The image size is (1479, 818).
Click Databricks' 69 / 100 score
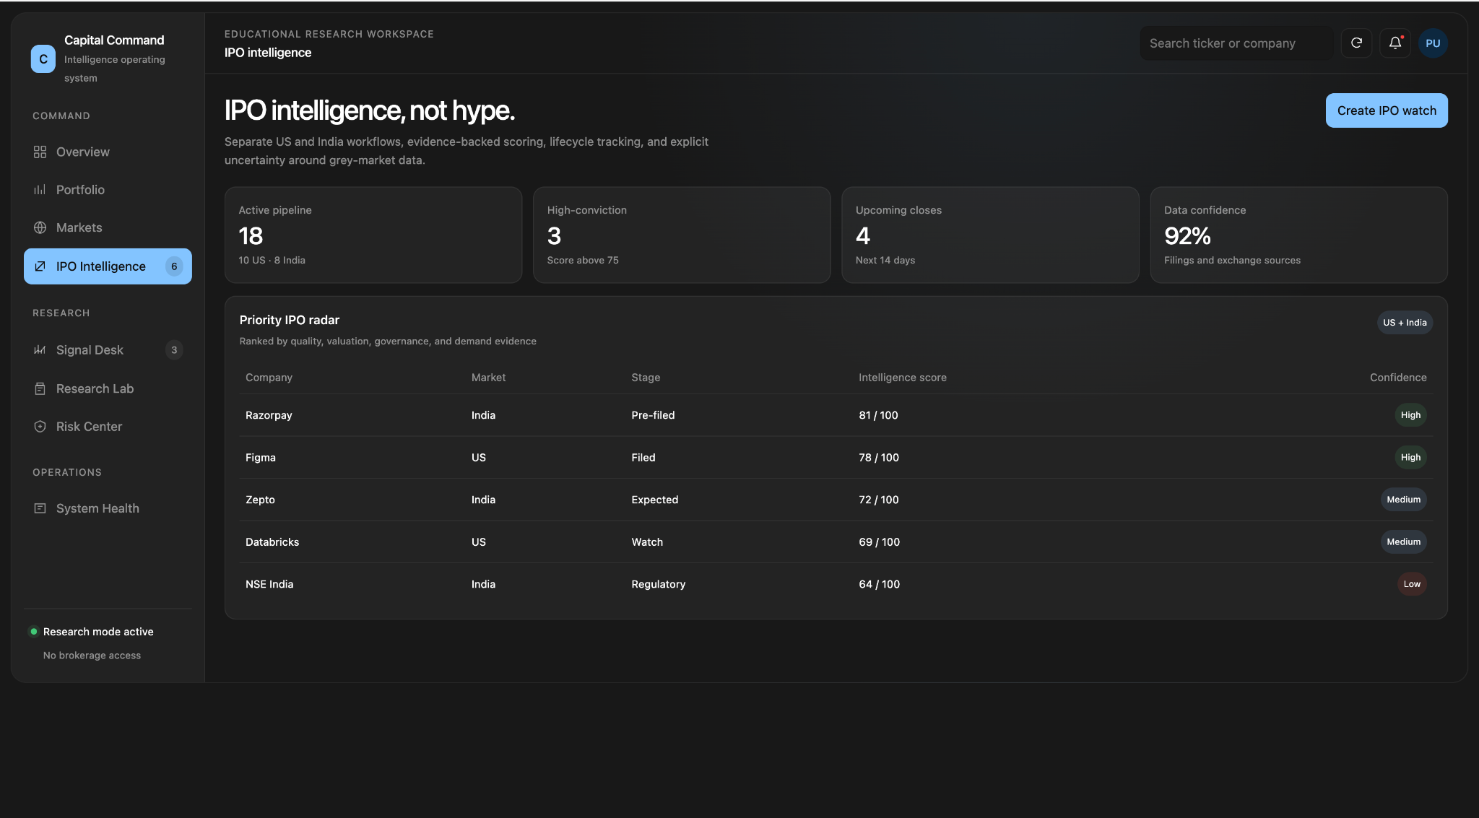879,542
